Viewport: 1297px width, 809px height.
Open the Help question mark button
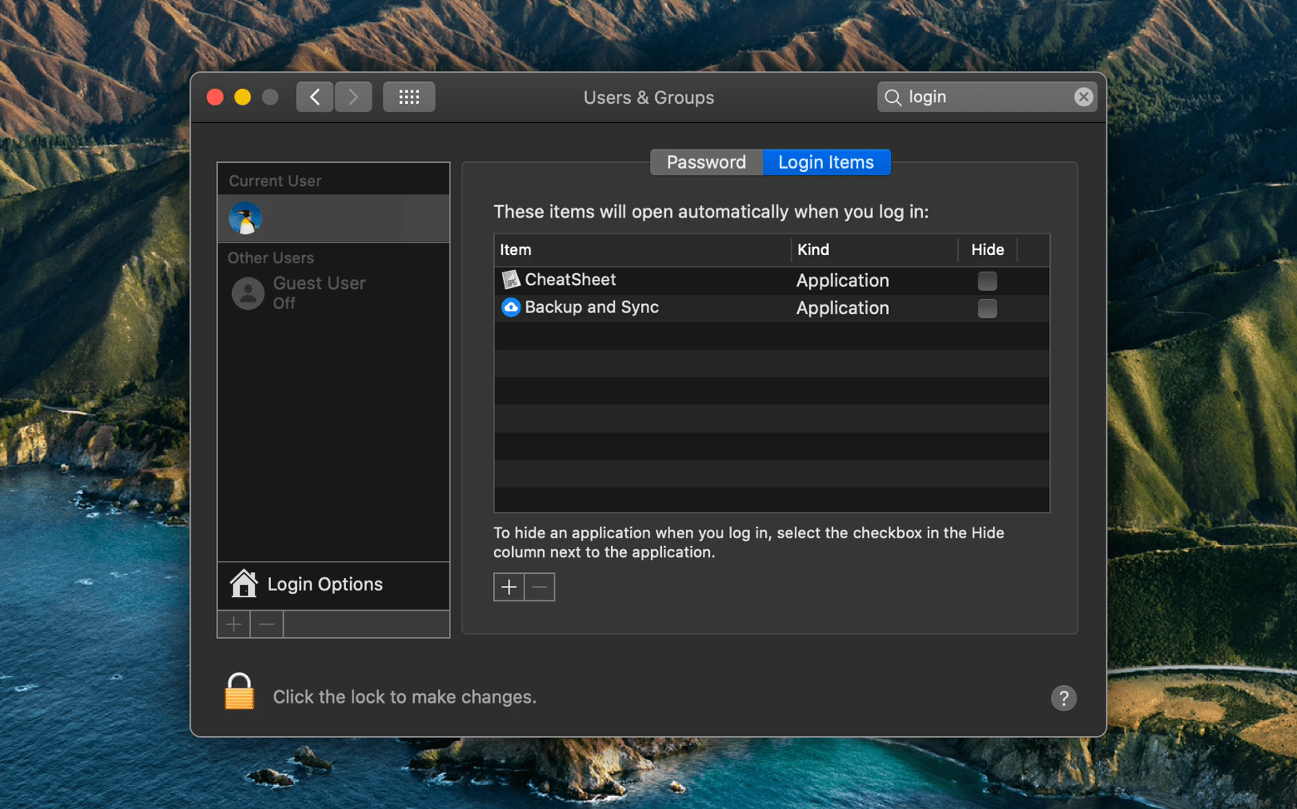1063,698
